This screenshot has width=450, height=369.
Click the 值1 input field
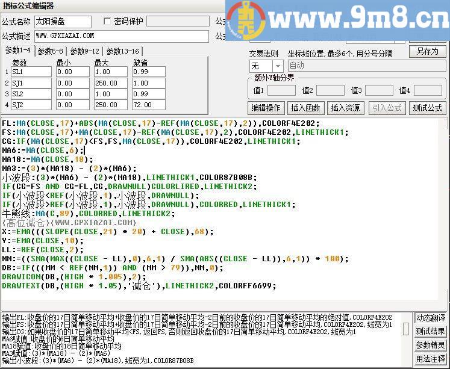(x=281, y=90)
